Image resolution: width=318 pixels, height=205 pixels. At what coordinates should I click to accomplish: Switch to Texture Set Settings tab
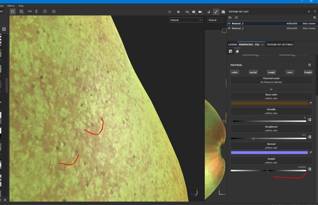(280, 45)
